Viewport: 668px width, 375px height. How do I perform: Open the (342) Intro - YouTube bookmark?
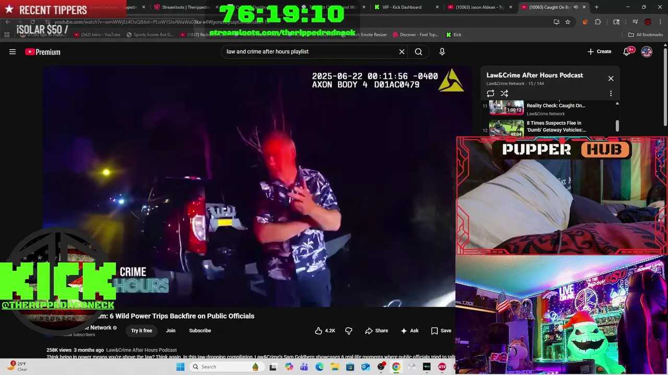click(97, 34)
